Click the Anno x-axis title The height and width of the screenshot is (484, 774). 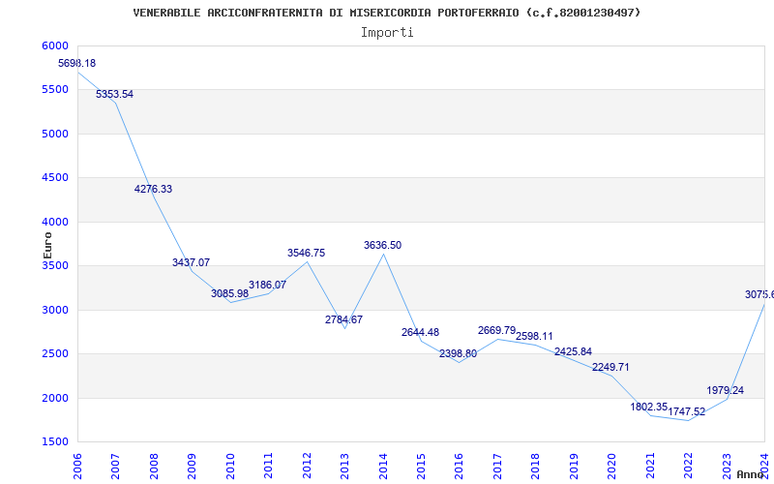pyautogui.click(x=751, y=474)
